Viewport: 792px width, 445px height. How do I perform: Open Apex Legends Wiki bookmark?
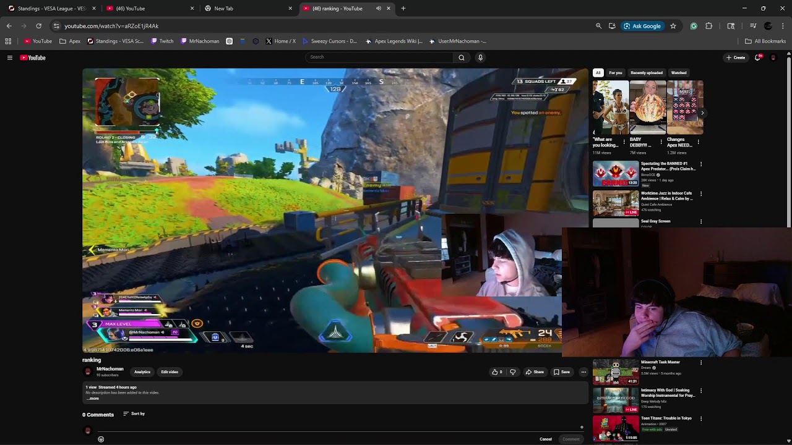pyautogui.click(x=394, y=41)
